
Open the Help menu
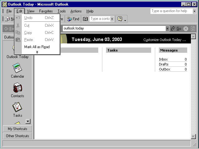pos(90,11)
